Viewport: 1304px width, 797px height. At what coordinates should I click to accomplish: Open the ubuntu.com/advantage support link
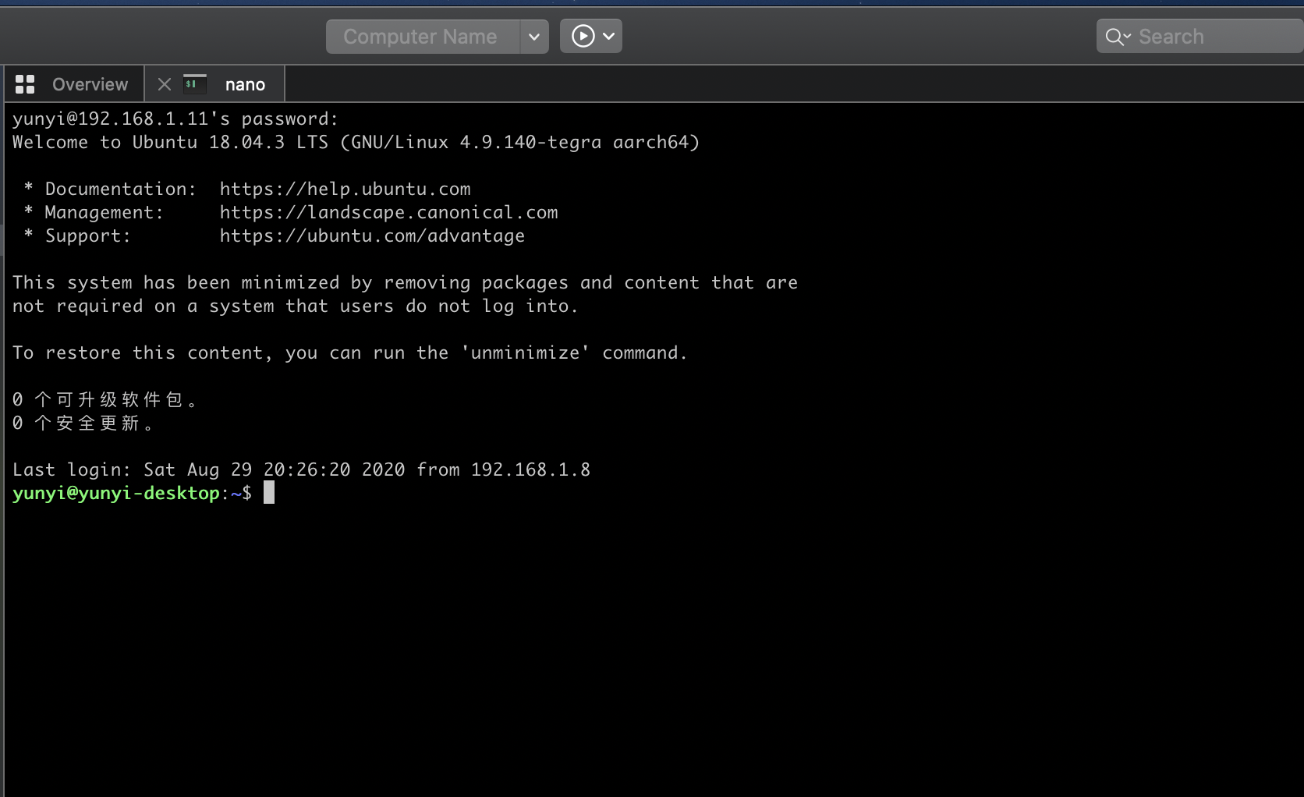tap(371, 236)
